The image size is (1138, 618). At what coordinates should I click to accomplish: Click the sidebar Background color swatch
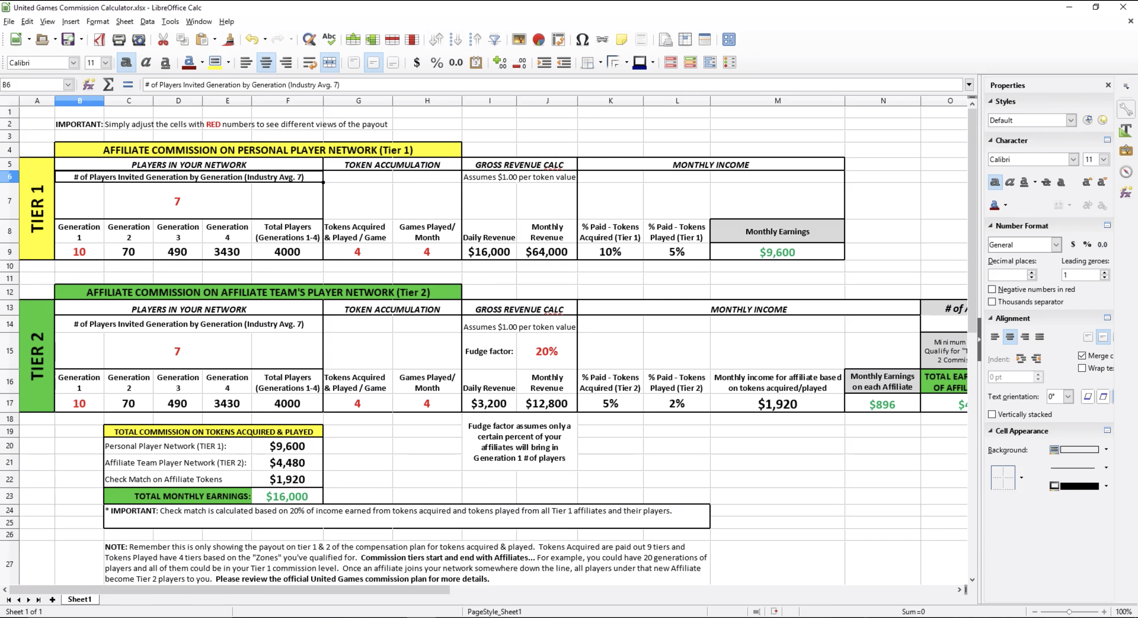click(x=1079, y=450)
